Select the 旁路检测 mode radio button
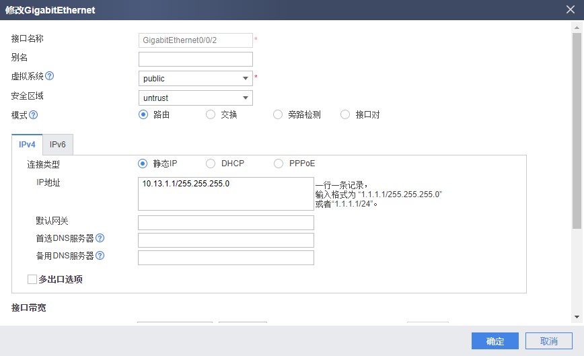Viewport: 584px width, 356px height. click(x=278, y=114)
